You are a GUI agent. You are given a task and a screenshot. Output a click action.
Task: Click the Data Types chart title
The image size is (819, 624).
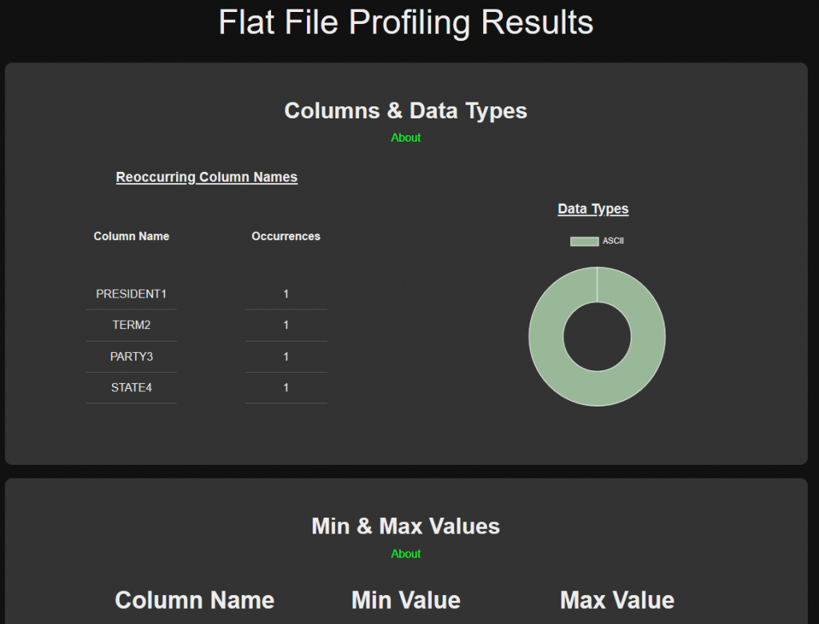[593, 209]
